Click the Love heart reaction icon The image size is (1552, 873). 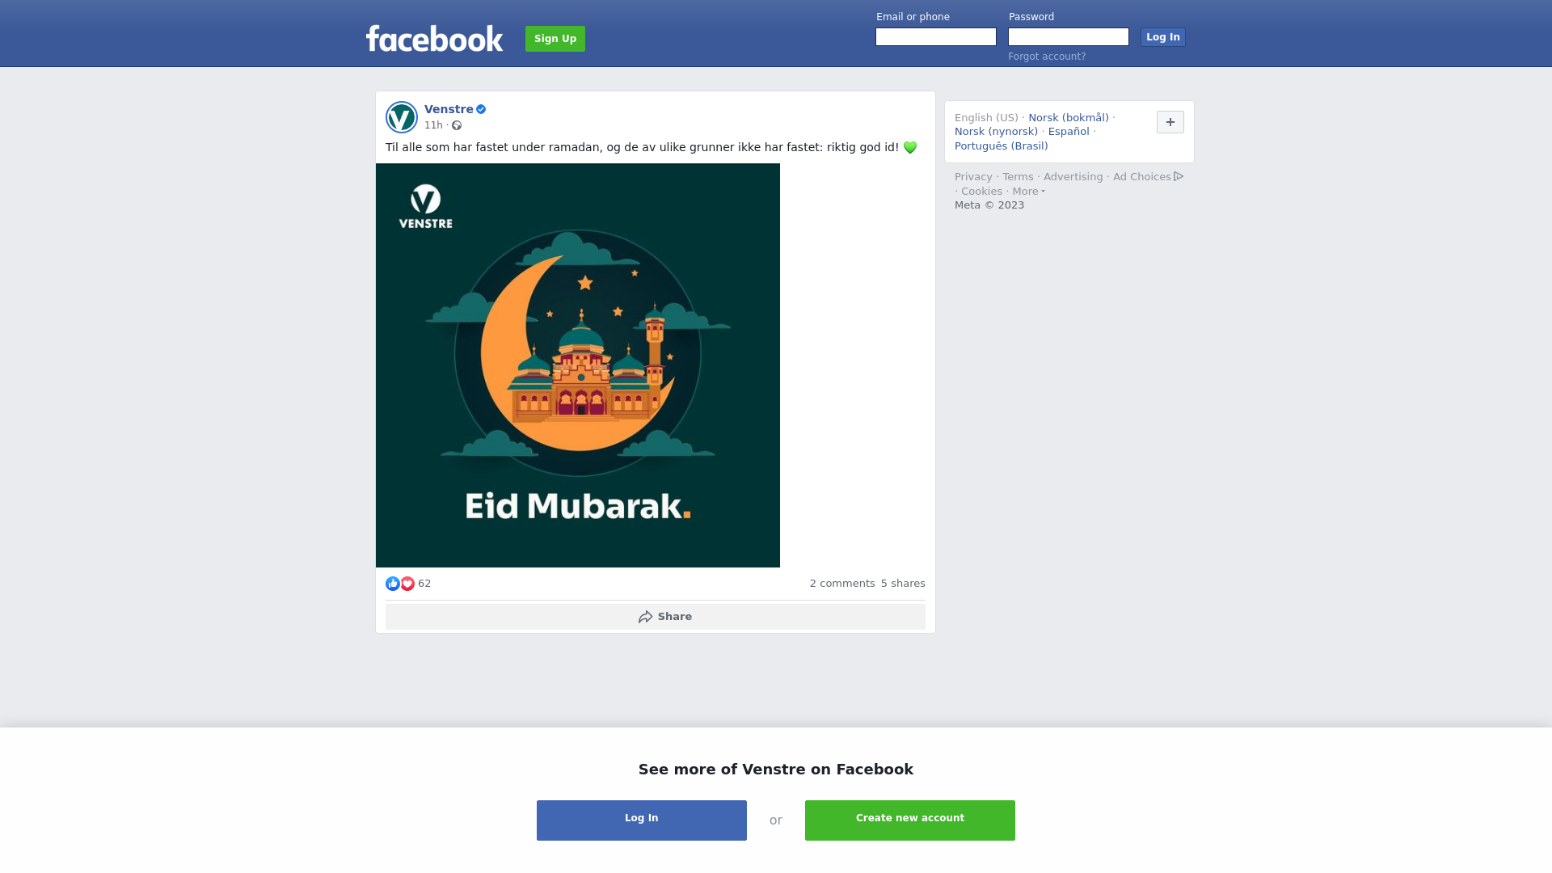[x=407, y=584]
